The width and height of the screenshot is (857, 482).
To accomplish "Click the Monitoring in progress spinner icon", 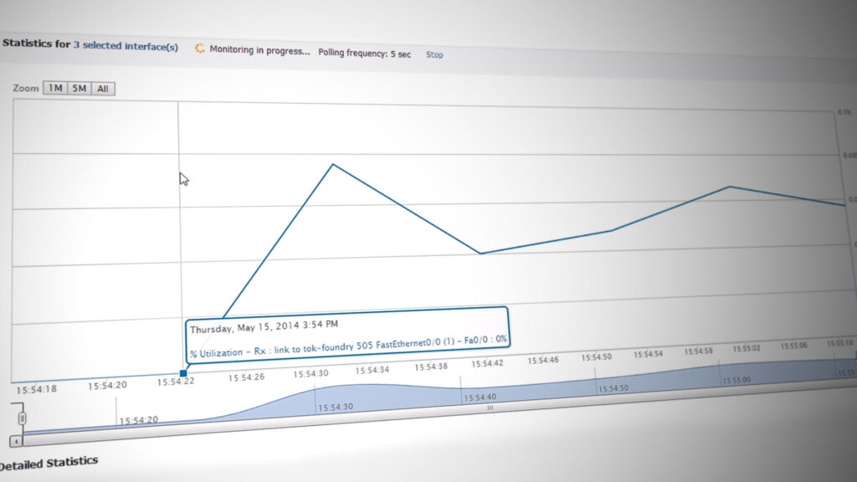I will pyautogui.click(x=199, y=50).
